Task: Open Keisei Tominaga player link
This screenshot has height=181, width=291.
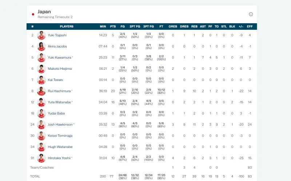Action: pyautogui.click(x=60, y=136)
